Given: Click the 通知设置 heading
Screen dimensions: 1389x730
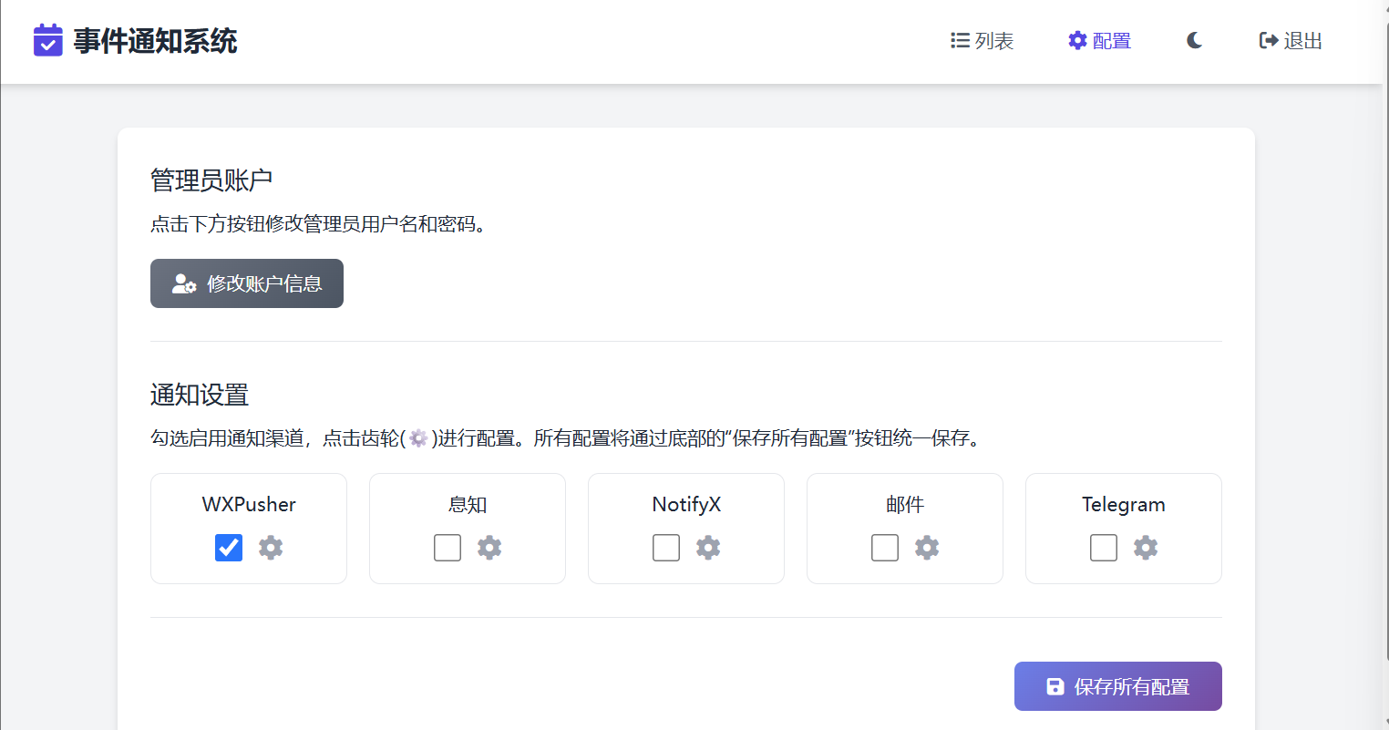Looking at the screenshot, I should [x=200, y=395].
